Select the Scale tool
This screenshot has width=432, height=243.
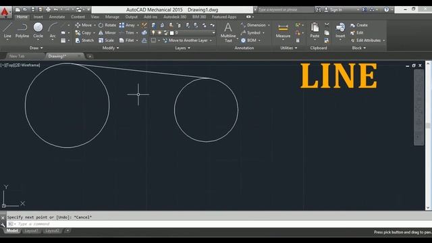click(x=107, y=40)
